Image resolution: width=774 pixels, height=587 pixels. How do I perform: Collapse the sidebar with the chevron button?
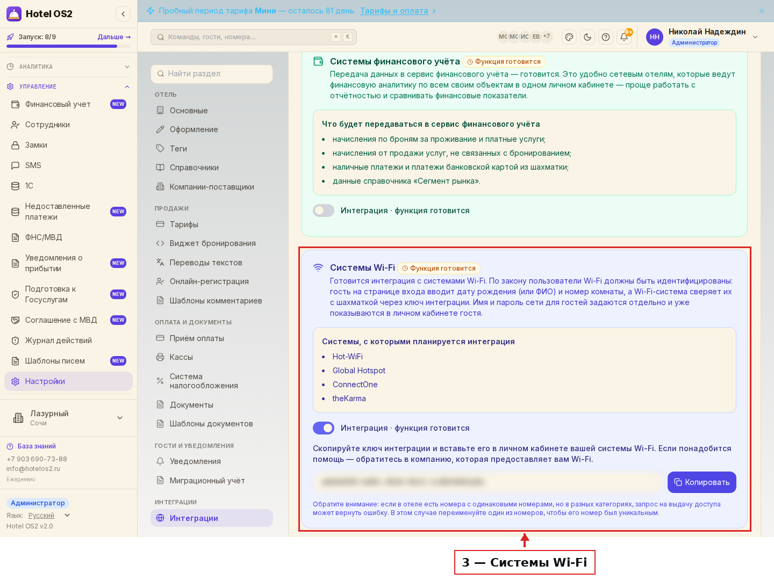click(x=123, y=14)
